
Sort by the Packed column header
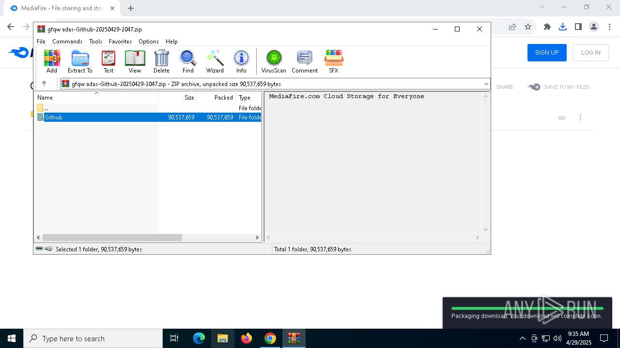pyautogui.click(x=216, y=98)
